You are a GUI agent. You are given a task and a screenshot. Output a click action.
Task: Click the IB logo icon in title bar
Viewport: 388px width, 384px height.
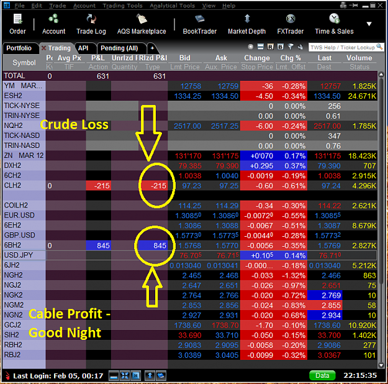pyautogui.click(x=7, y=5)
